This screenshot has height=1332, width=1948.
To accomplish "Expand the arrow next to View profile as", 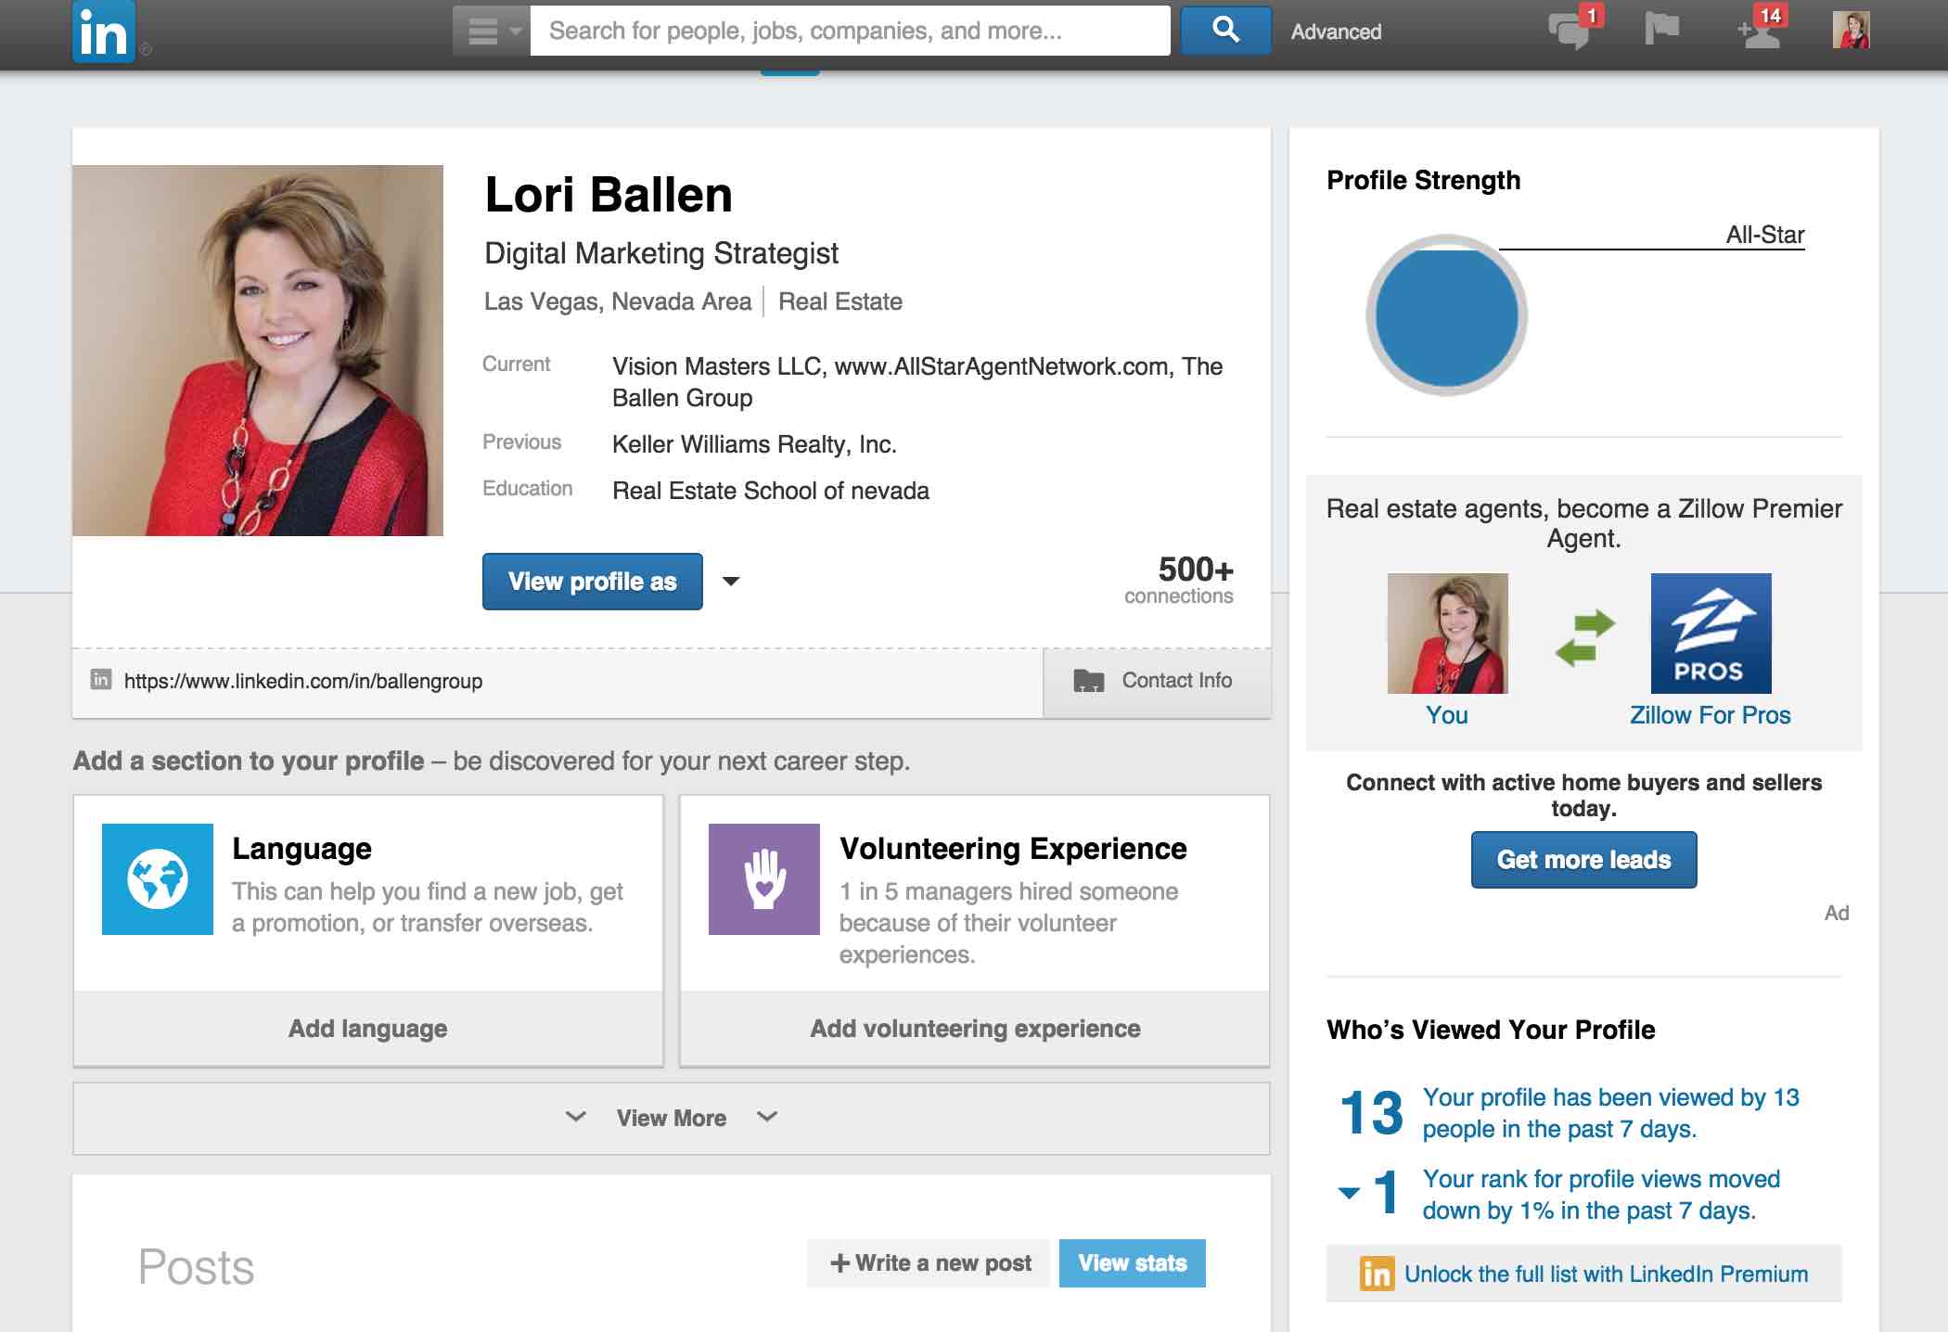I will [x=731, y=582].
